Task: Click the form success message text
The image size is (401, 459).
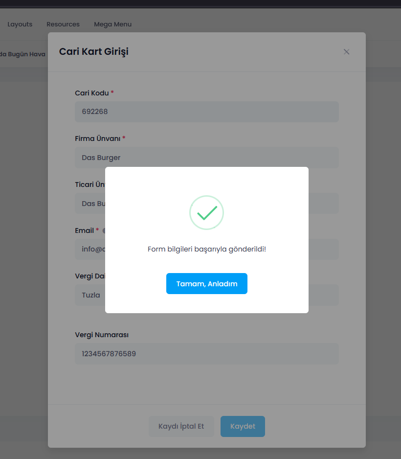Action: click(x=206, y=249)
